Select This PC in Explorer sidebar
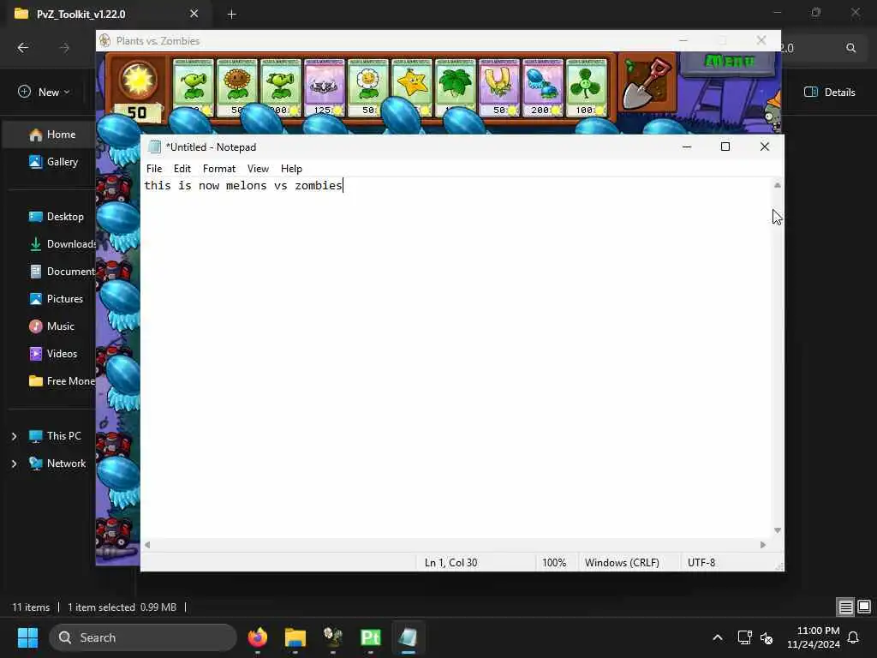Viewport: 877px width, 658px height. point(56,436)
